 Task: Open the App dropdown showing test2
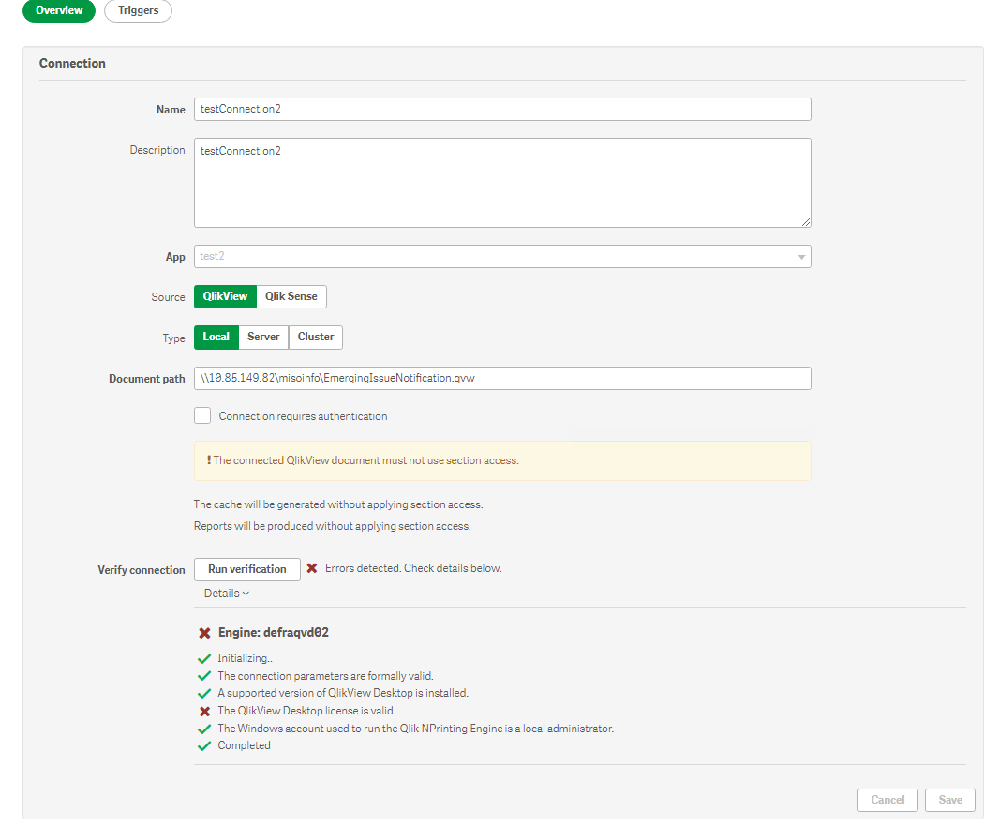click(x=501, y=256)
